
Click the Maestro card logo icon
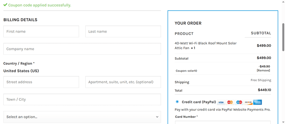(239, 102)
